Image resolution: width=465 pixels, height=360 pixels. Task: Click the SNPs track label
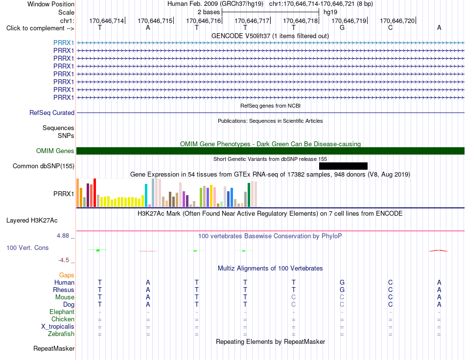66,135
